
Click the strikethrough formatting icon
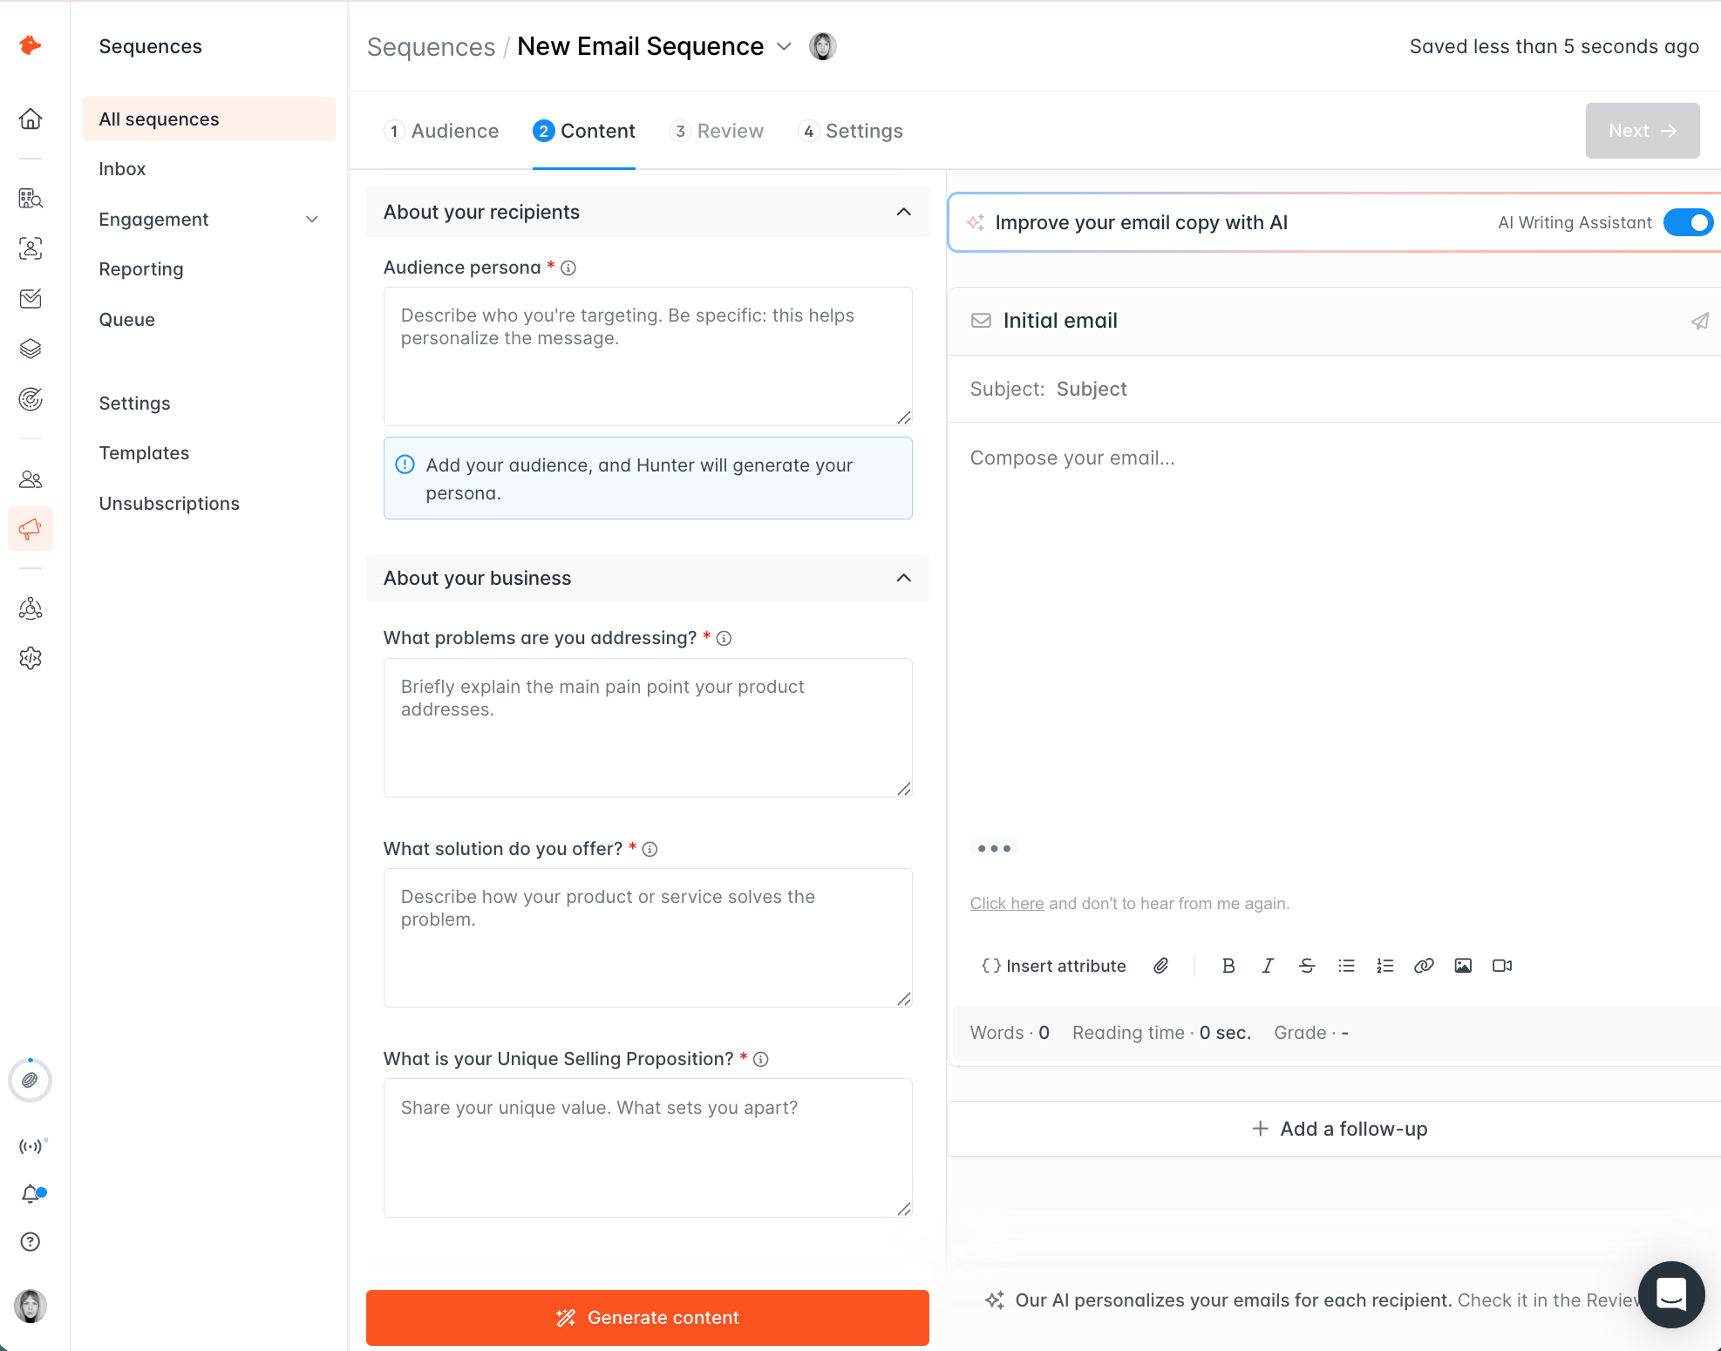point(1307,966)
